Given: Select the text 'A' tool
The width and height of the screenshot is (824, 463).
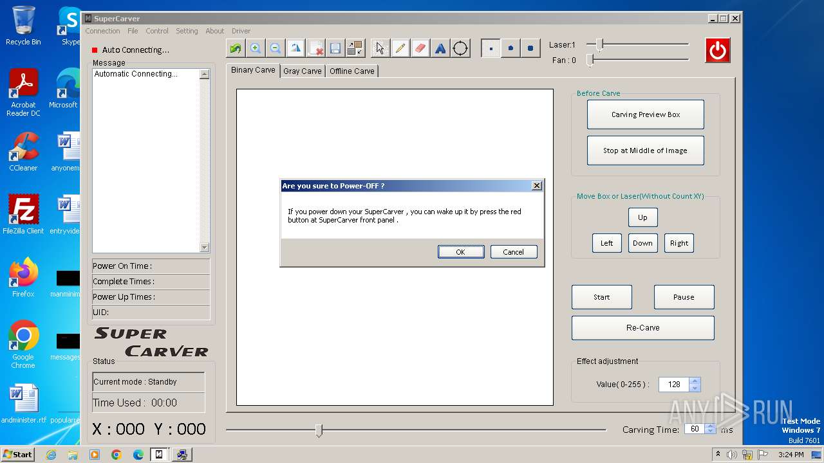Looking at the screenshot, I should (440, 48).
